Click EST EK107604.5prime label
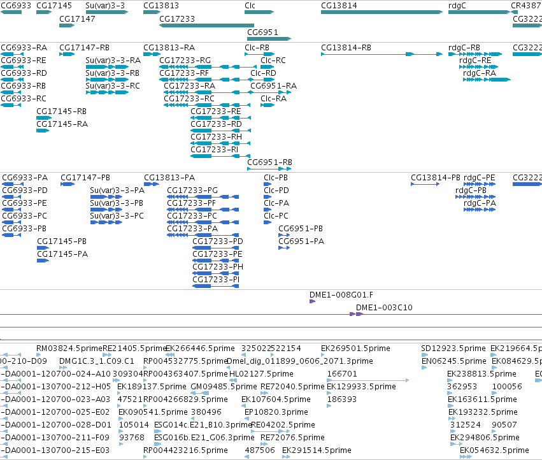 pyautogui.click(x=276, y=399)
